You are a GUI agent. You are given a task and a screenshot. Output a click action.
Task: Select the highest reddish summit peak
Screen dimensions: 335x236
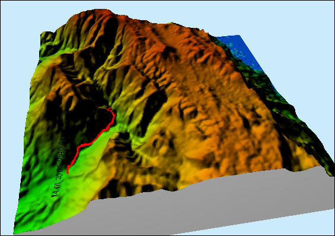pyautogui.click(x=100, y=12)
